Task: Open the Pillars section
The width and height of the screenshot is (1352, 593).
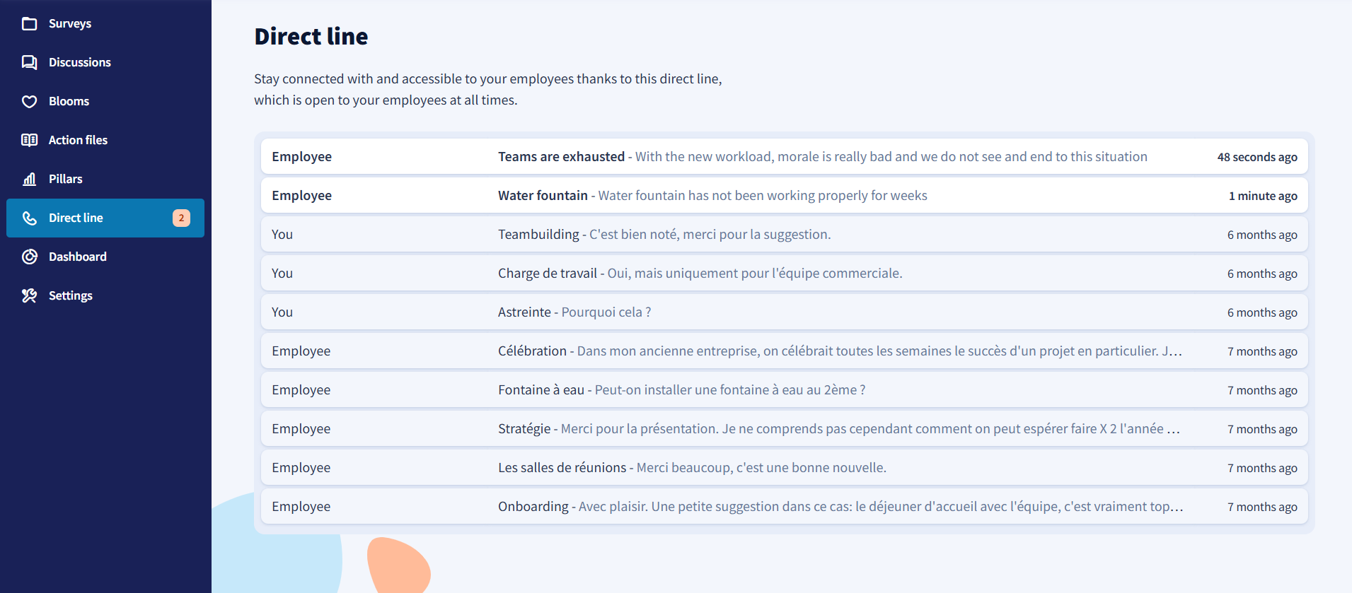Action: pyautogui.click(x=105, y=179)
